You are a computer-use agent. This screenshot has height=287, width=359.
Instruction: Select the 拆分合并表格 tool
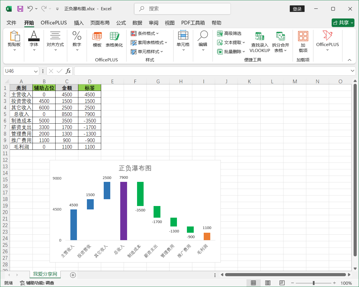pos(281,41)
